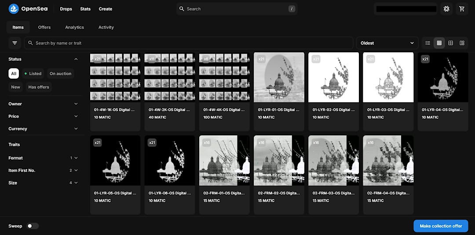Open the 02-FRM-03-OS item title
The width and height of the screenshot is (475, 235).
pos(333,193)
